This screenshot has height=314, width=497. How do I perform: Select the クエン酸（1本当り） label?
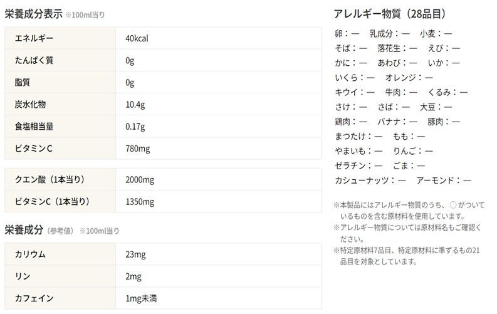click(49, 180)
